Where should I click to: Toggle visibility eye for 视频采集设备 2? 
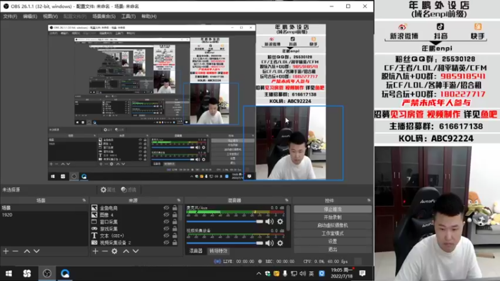coord(166,242)
